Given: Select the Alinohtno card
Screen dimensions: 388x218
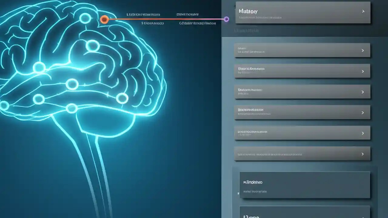Looking at the screenshot, I should 305,185.
